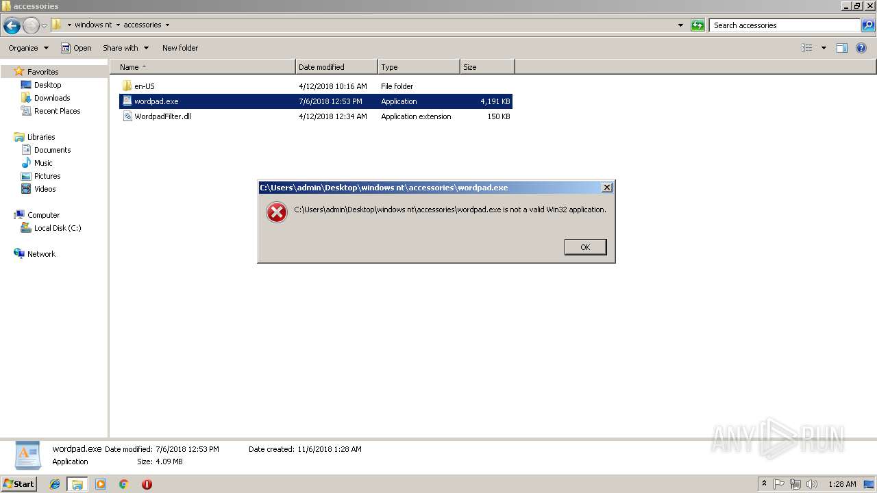Click wordpad.exe details pane thumbnail
The image size is (877, 493).
28,455
